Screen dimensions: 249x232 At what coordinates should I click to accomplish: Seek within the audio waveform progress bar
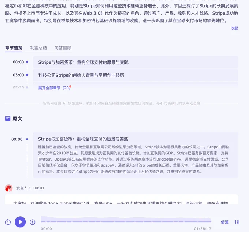pyautogui.click(x=126, y=220)
